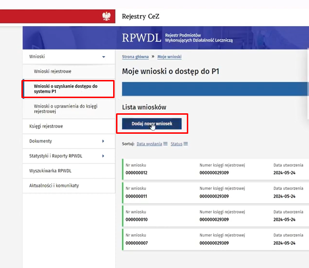Open Wnioski o uprawnienia do księgi rejestrowej
The image size is (309, 268).
(x=66, y=109)
